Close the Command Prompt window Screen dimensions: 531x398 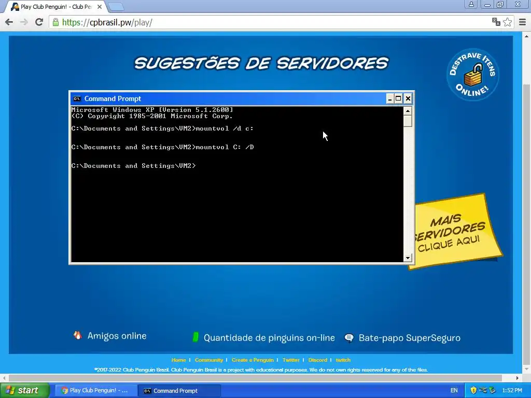coord(408,98)
